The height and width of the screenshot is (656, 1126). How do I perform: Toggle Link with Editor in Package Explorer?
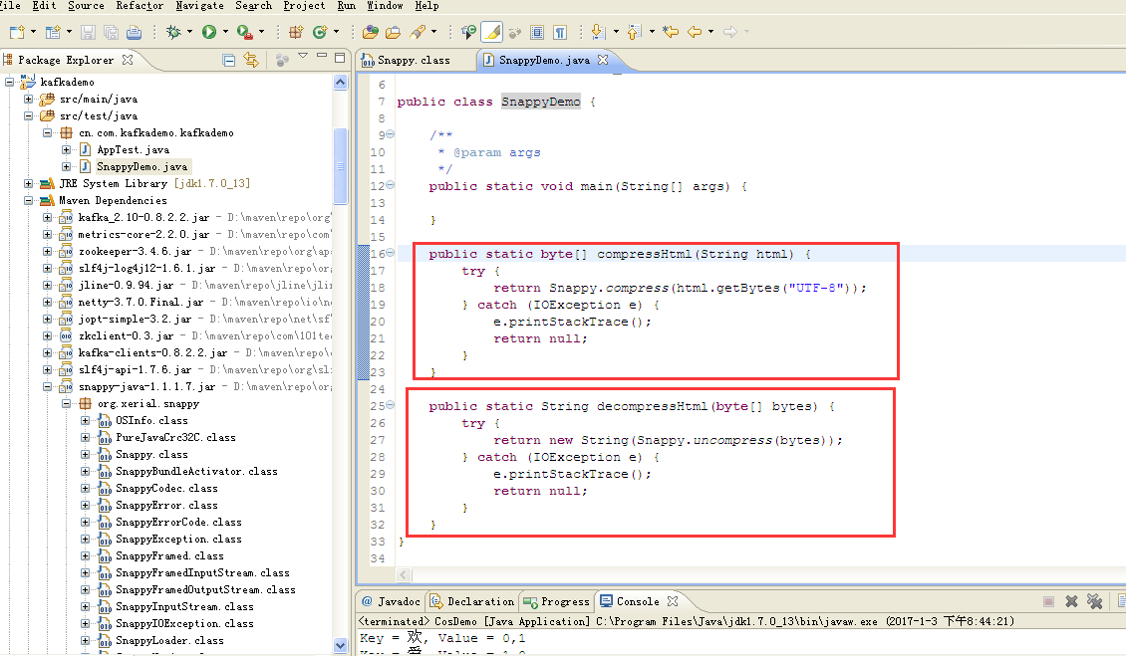click(x=251, y=60)
